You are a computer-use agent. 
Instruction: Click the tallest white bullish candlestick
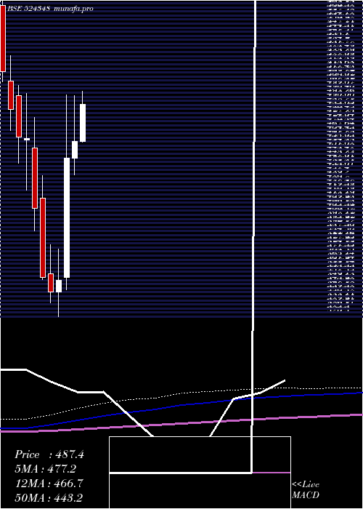coord(67,217)
